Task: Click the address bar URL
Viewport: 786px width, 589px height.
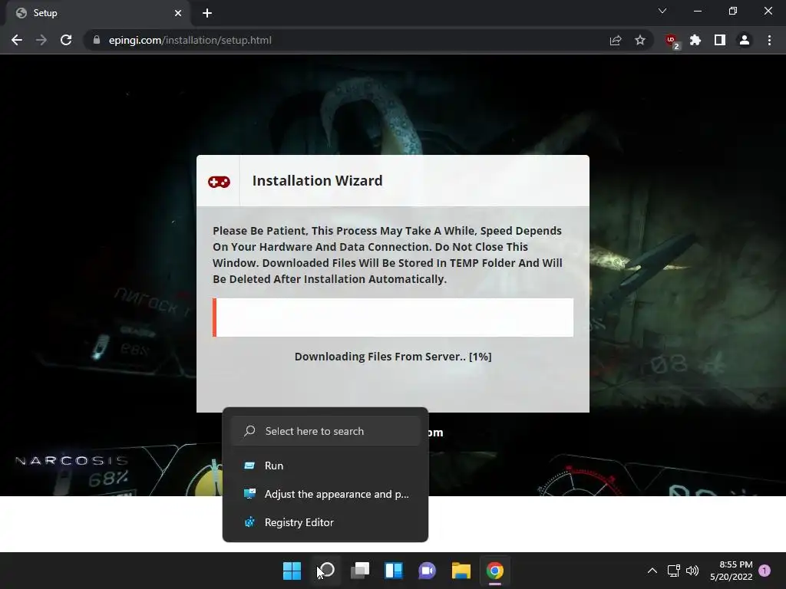Action: (x=190, y=40)
